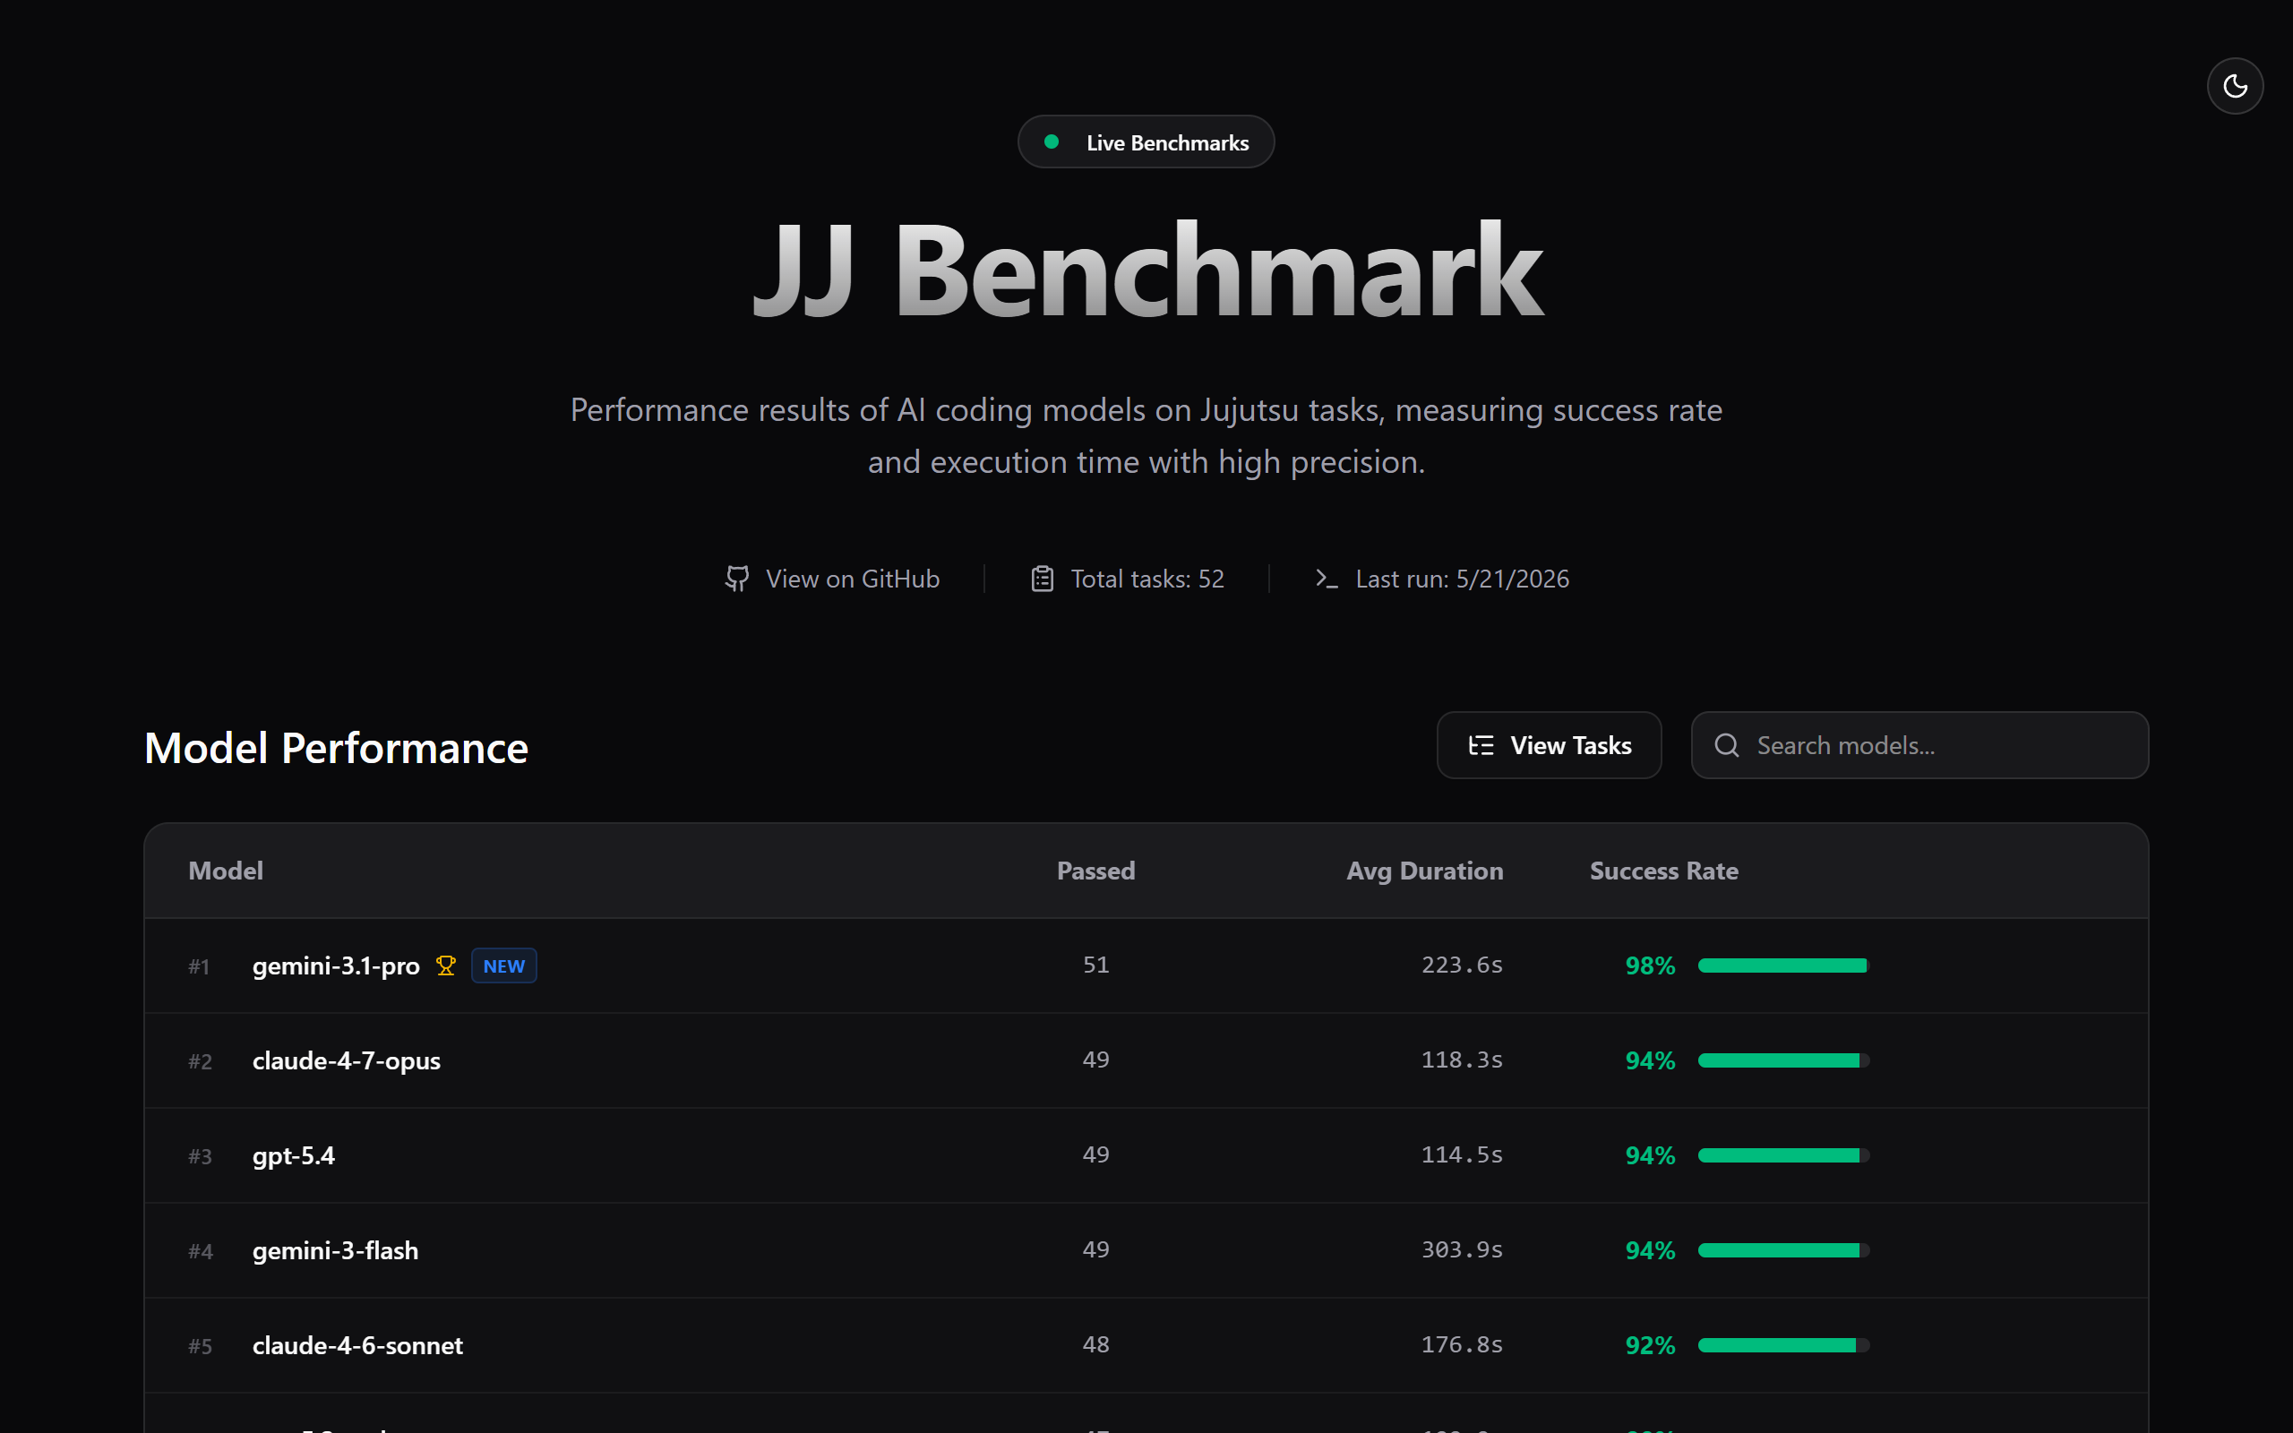This screenshot has height=1433, width=2293.
Task: Click the Live Benchmarks badge
Action: [1146, 142]
